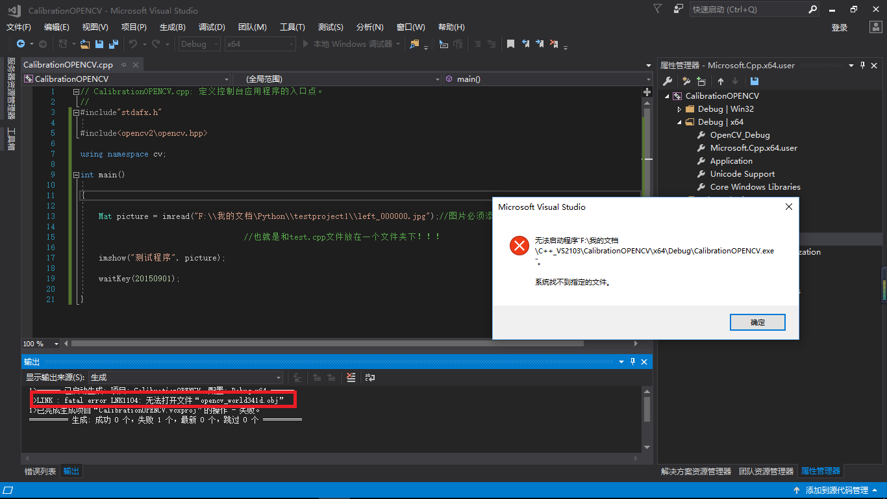This screenshot has height=499, width=887.
Task: Click the next bookmark icon
Action: point(540,44)
